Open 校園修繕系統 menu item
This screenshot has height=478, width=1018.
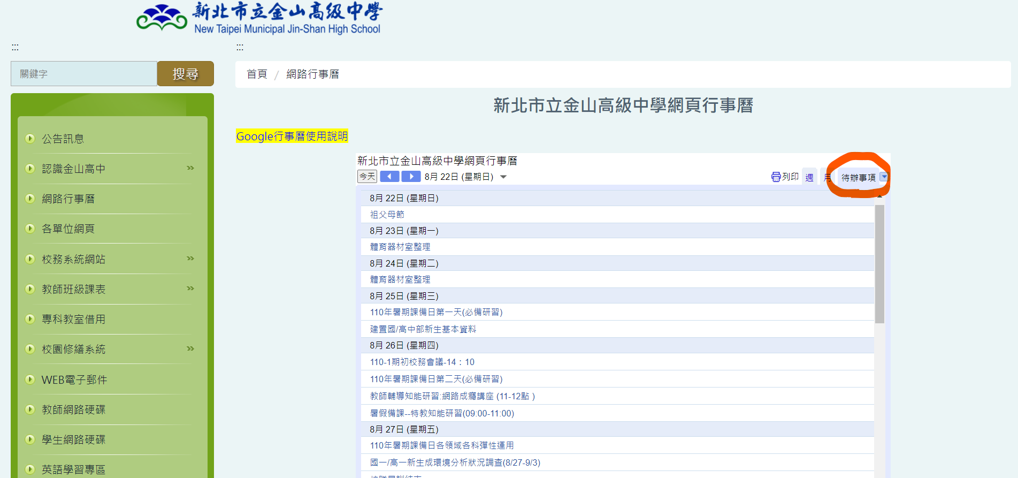coord(73,349)
